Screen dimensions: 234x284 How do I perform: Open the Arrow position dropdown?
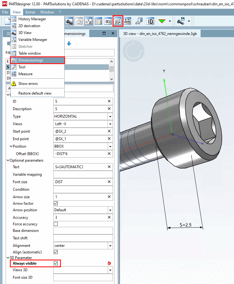click(x=110, y=210)
